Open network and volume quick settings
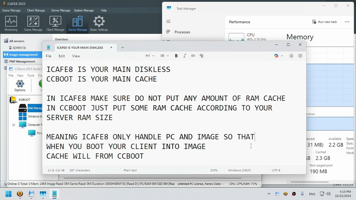 click(x=325, y=194)
